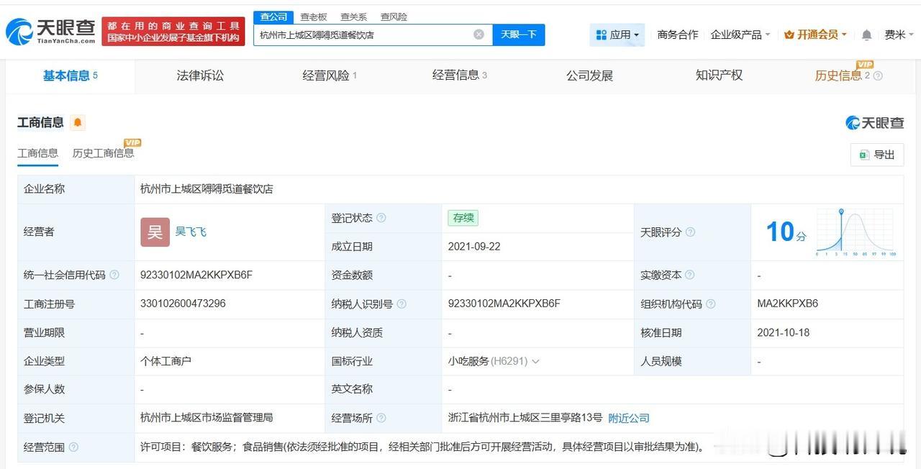The image size is (921, 469).
Task: Click help icon next to 组织机构代码
Action: [x=710, y=304]
